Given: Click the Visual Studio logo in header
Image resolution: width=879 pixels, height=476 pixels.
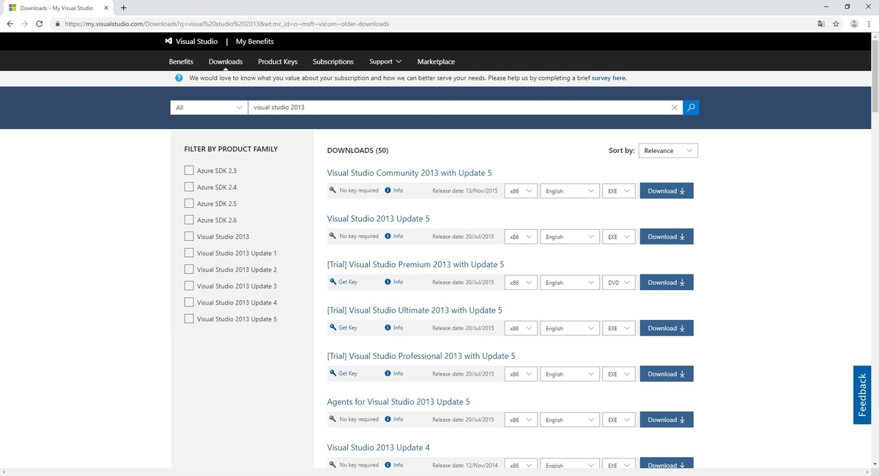Looking at the screenshot, I should click(x=191, y=42).
